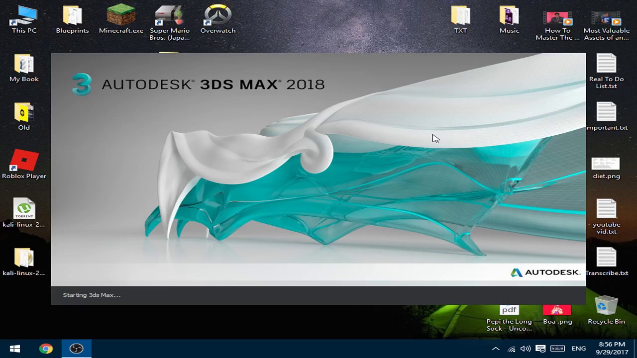Open the volume control tray icon
This screenshot has height=358, width=637.
(526, 349)
